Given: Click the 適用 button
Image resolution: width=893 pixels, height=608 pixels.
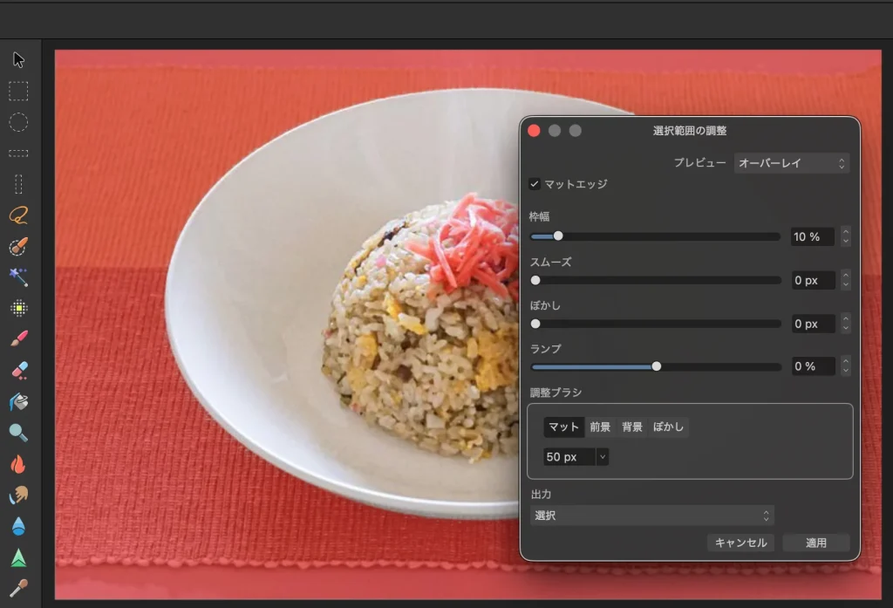Looking at the screenshot, I should [815, 543].
